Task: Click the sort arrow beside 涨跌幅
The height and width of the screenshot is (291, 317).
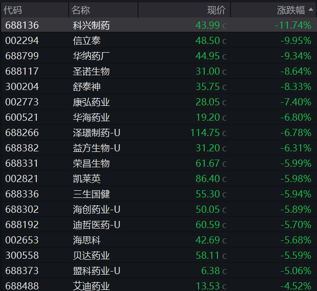Action: (x=311, y=9)
